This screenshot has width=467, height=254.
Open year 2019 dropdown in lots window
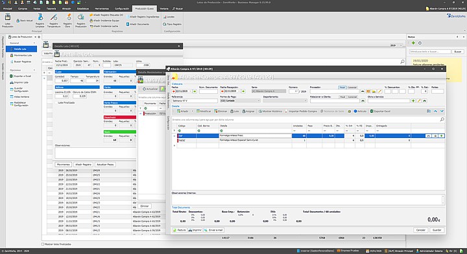pos(401,45)
